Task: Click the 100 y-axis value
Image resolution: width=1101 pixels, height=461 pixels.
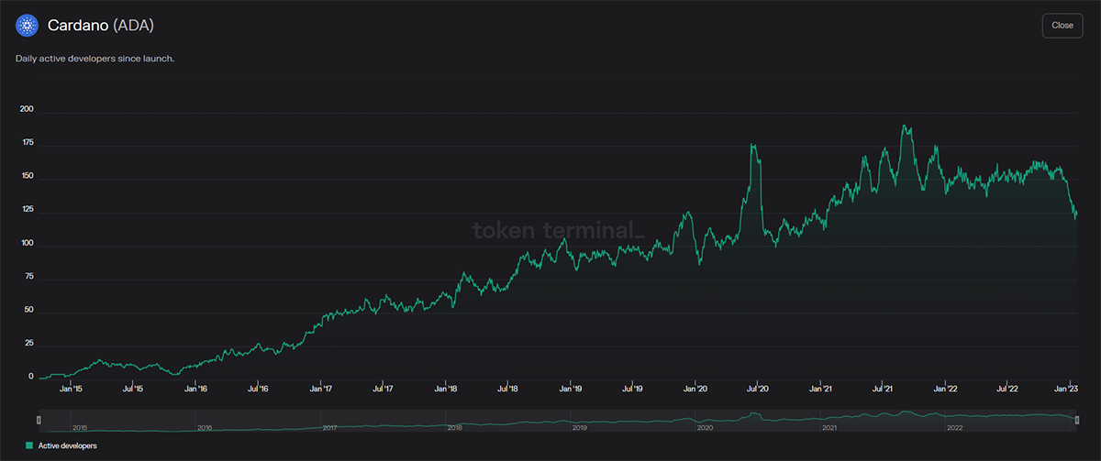Action: tap(26, 243)
